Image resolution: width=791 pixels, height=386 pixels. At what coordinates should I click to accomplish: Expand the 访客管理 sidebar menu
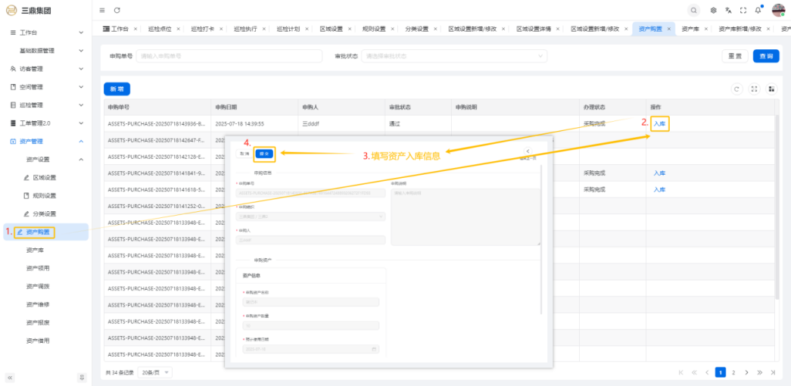coord(45,69)
